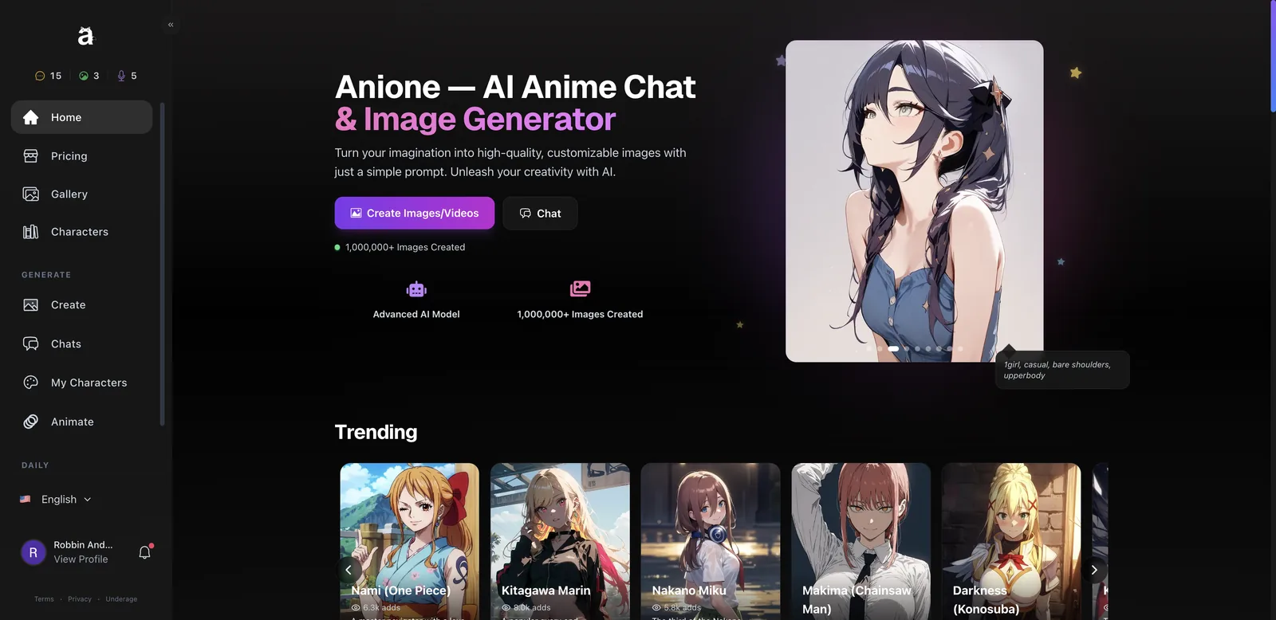
Task: Click the Trending section heading
Action: (x=376, y=432)
